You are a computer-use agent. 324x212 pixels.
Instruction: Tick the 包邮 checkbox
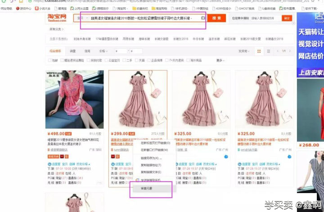click(49, 60)
